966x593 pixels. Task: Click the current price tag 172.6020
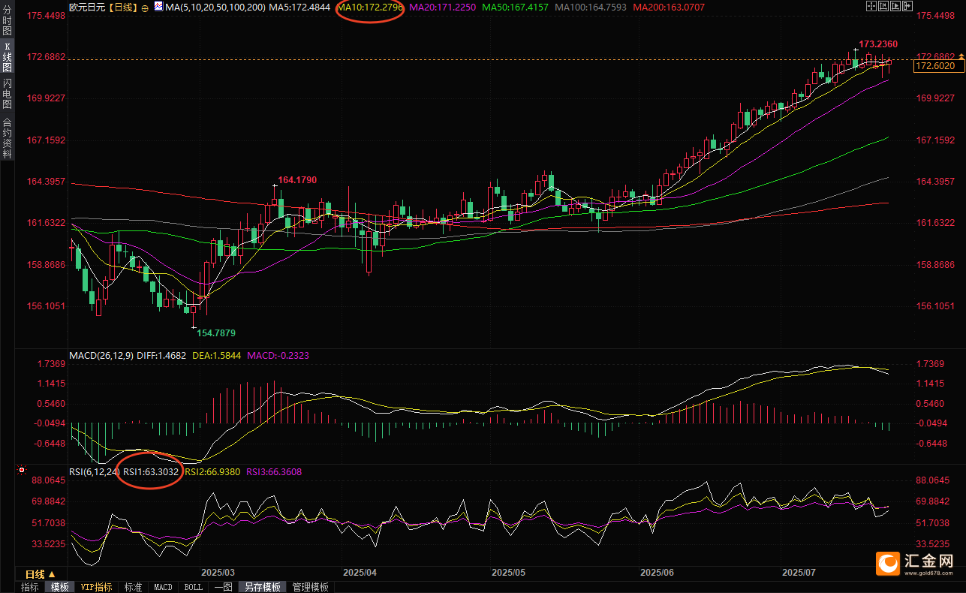tap(938, 66)
